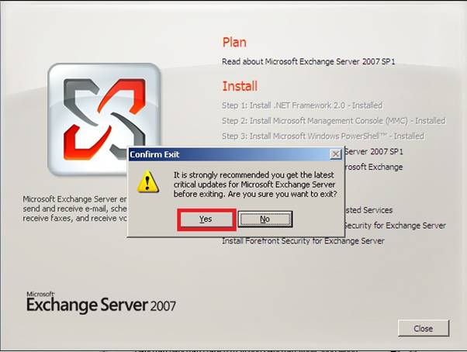This screenshot has width=467, height=352.
Task: Open Read about Microsoft Exchange Server 2007 SP1
Action: (x=308, y=61)
